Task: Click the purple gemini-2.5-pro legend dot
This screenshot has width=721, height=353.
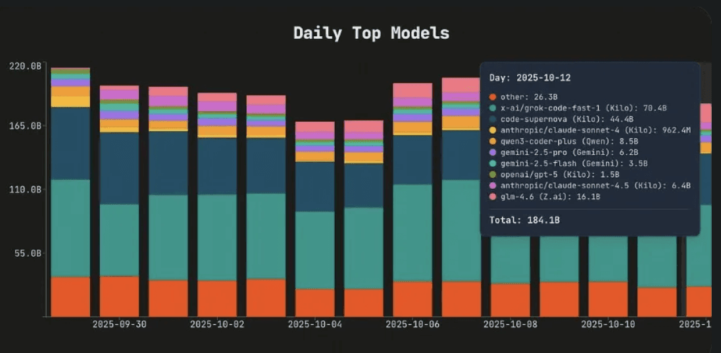Action: pos(493,152)
